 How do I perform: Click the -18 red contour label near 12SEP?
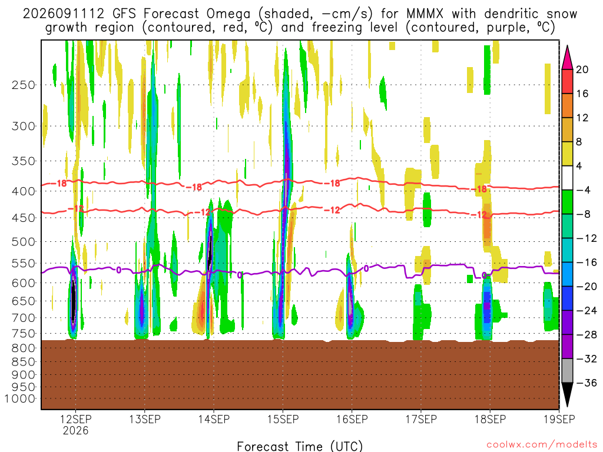[59, 184]
